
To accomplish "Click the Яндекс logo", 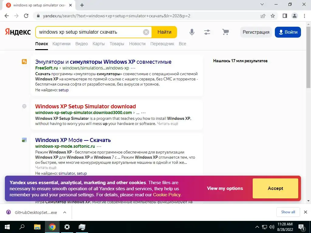I will [18, 32].
